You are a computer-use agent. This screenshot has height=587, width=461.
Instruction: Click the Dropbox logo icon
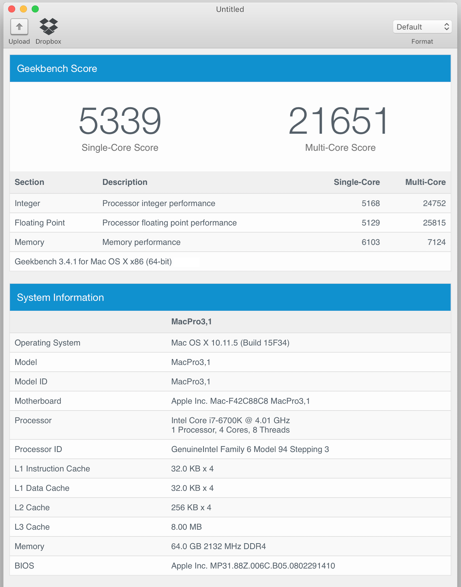48,26
